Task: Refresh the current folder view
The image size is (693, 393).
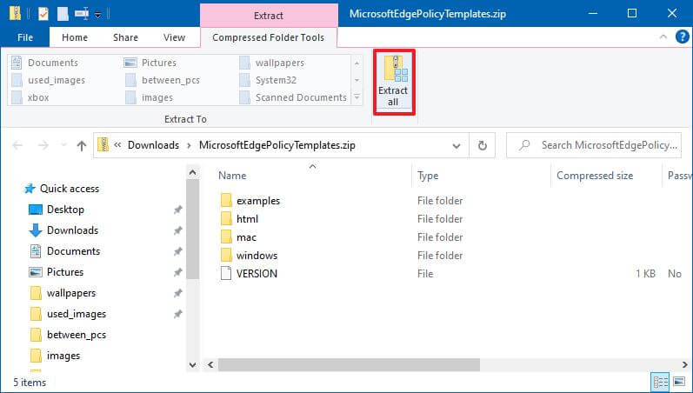Action: 483,145
